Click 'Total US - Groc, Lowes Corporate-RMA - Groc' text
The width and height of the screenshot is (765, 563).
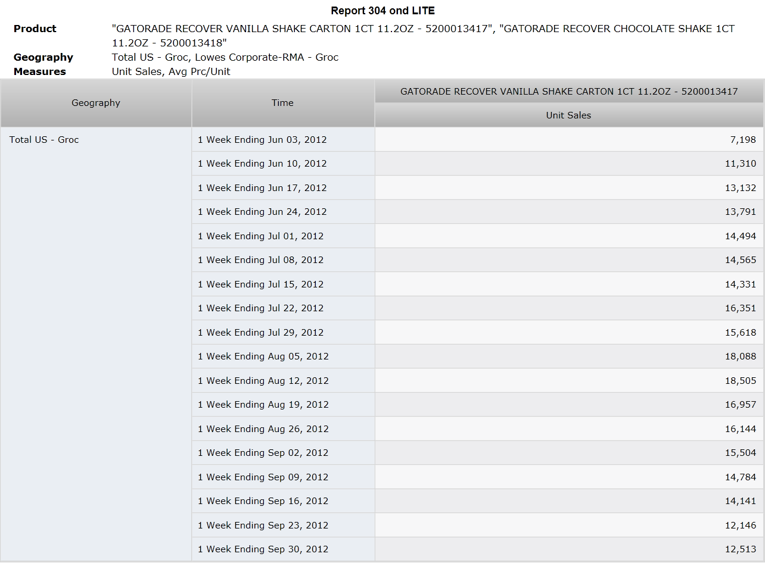[x=225, y=57]
